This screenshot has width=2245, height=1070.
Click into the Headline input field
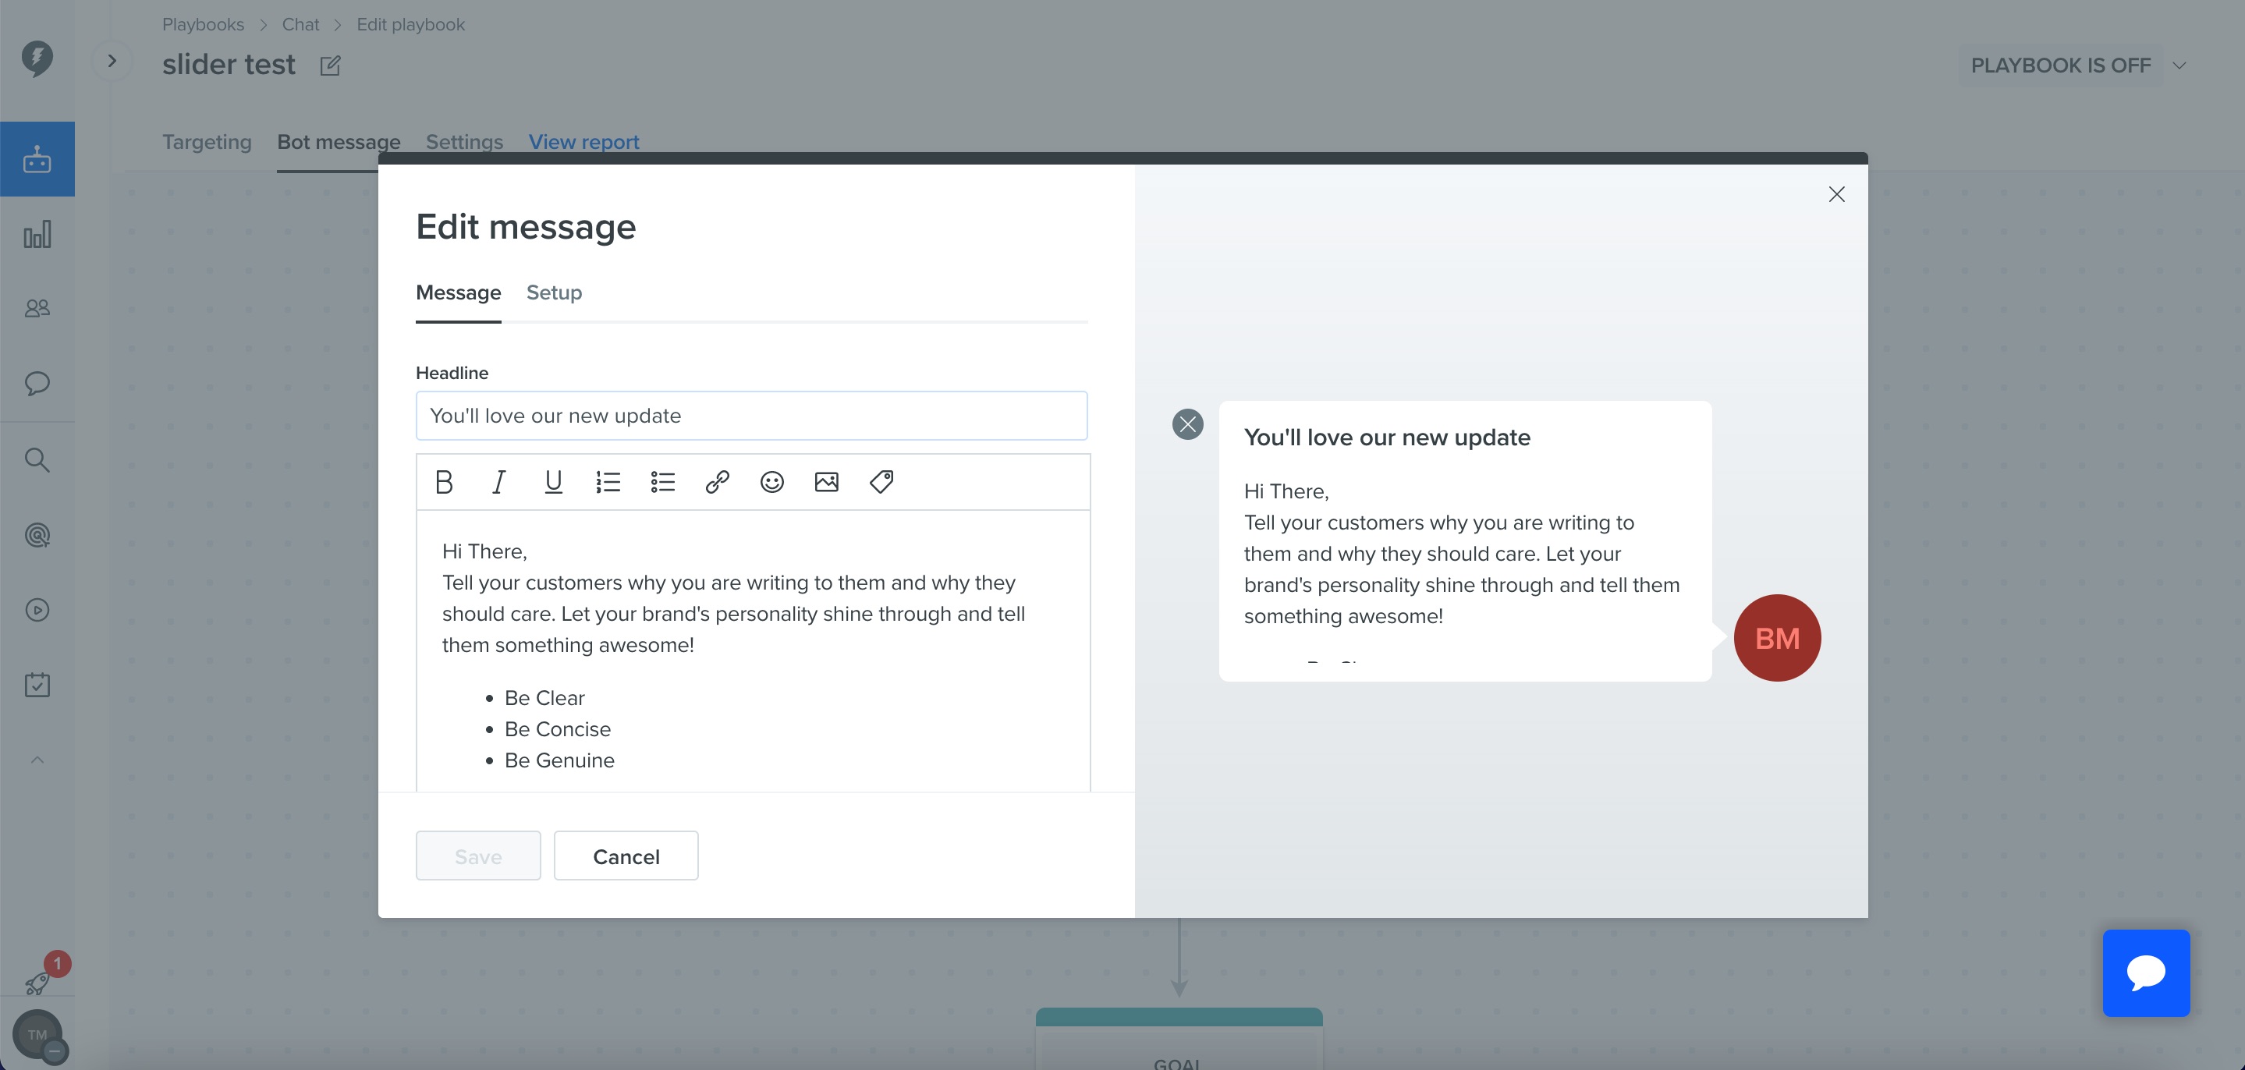(751, 416)
